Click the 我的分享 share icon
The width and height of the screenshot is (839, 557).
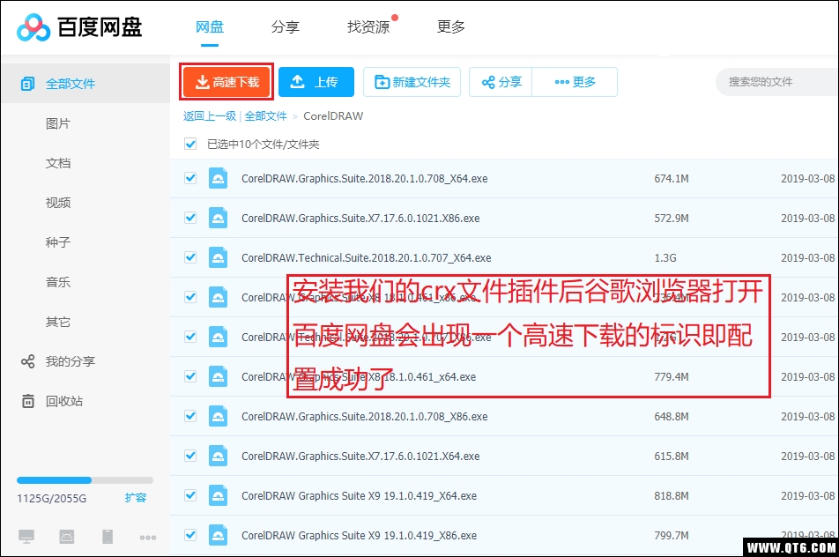[28, 361]
